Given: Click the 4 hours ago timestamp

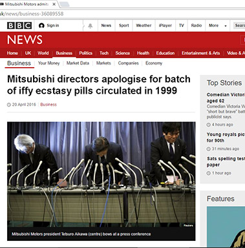Looking at the screenshot, I should [x=222, y=125].
